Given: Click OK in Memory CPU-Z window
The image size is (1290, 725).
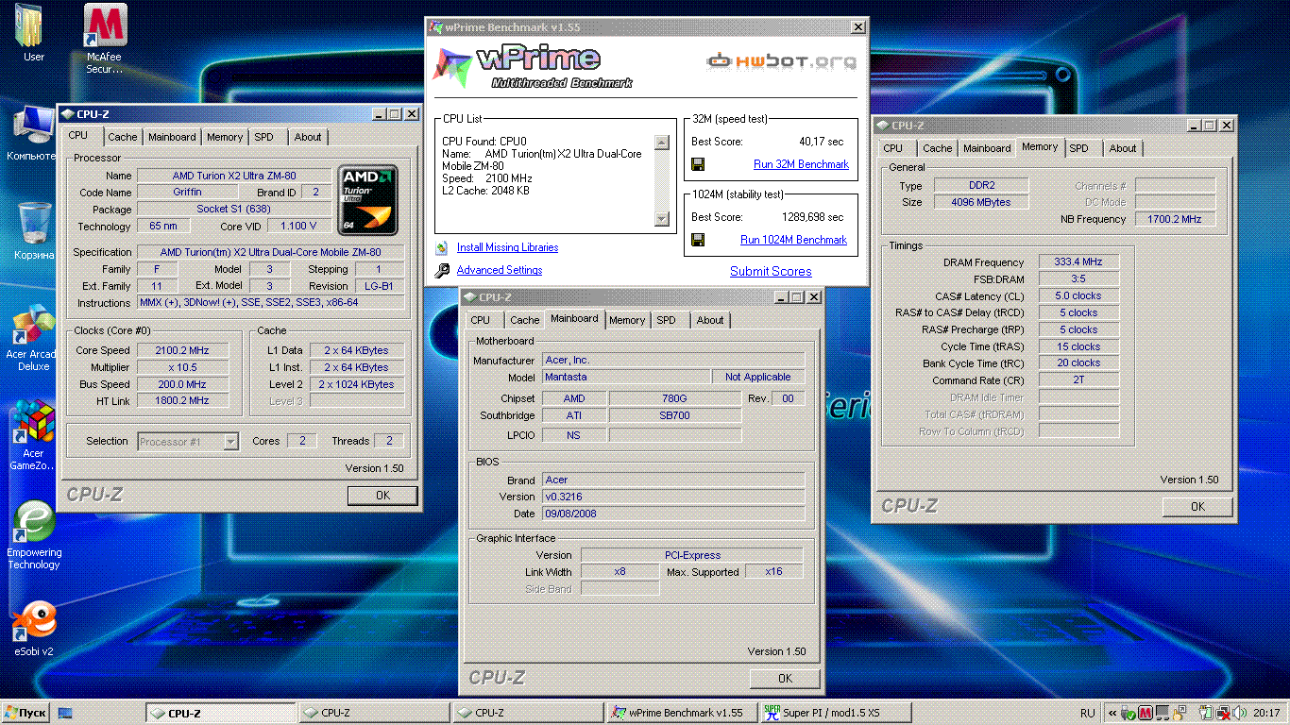Looking at the screenshot, I should [x=1197, y=506].
